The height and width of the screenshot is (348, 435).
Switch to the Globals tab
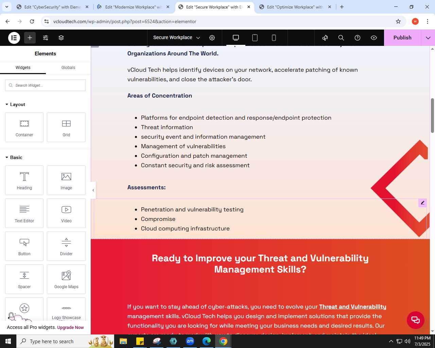click(68, 68)
